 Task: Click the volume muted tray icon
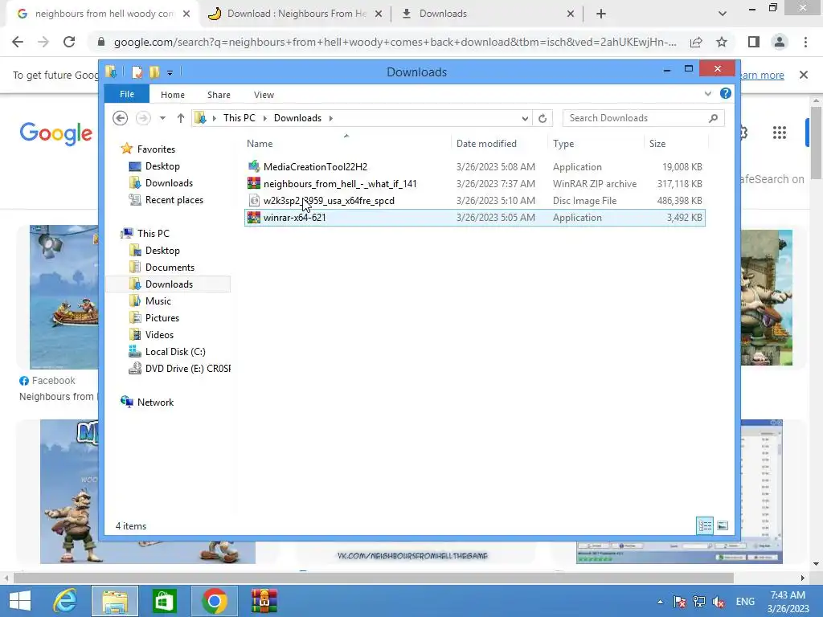tap(719, 602)
